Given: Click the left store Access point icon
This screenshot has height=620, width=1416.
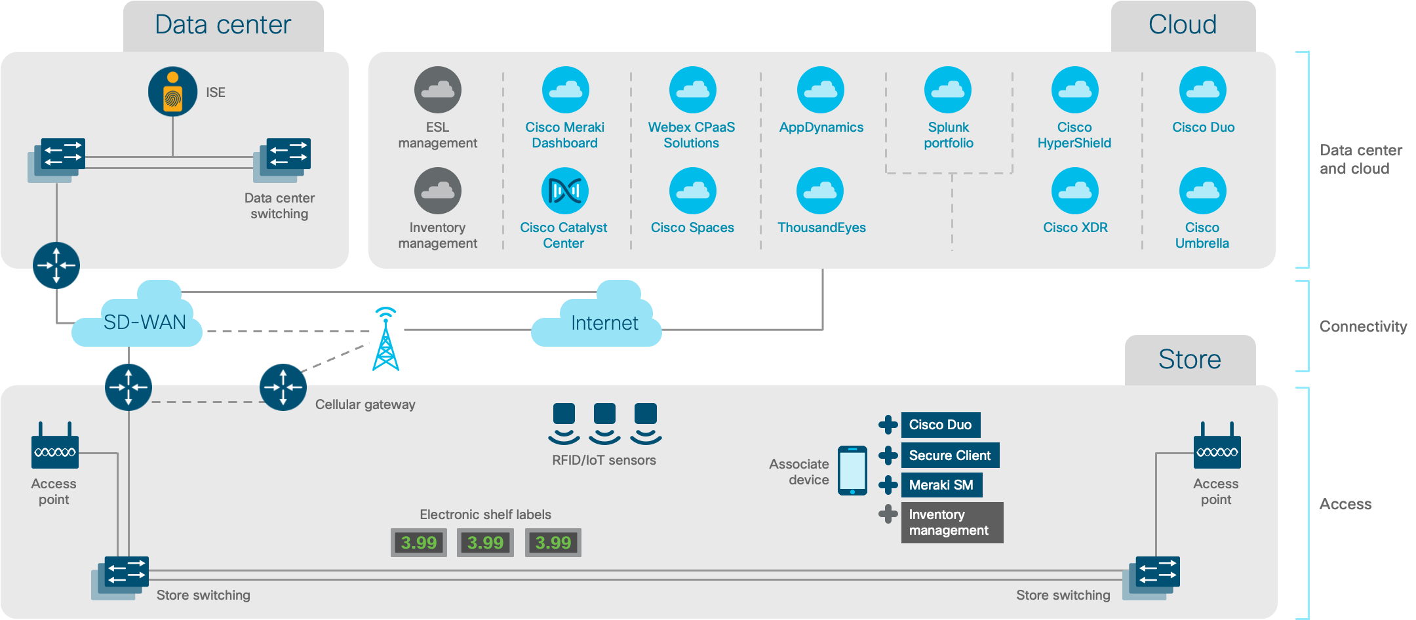Looking at the screenshot, I should [55, 445].
